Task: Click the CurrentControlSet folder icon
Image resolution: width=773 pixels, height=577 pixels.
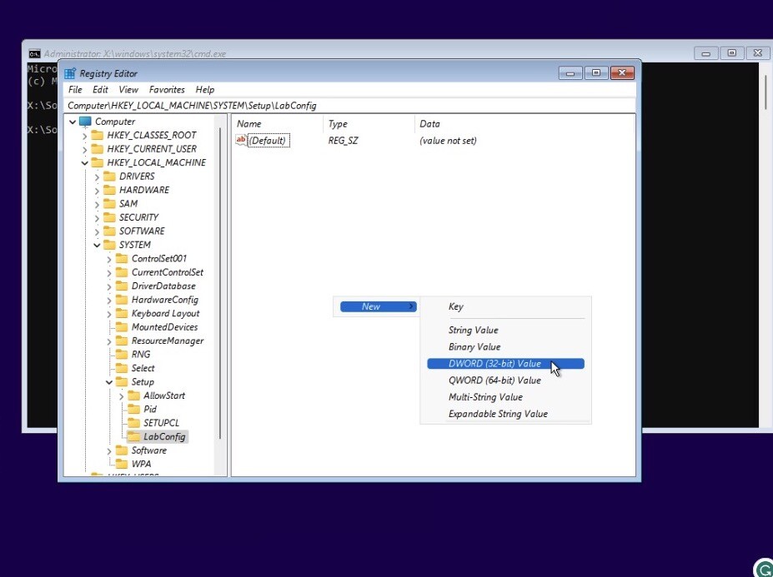Action: pyautogui.click(x=122, y=272)
